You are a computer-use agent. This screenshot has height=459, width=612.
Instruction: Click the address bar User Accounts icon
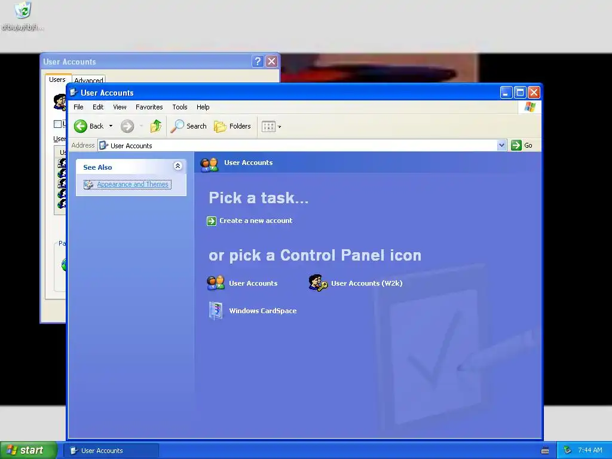click(x=103, y=146)
